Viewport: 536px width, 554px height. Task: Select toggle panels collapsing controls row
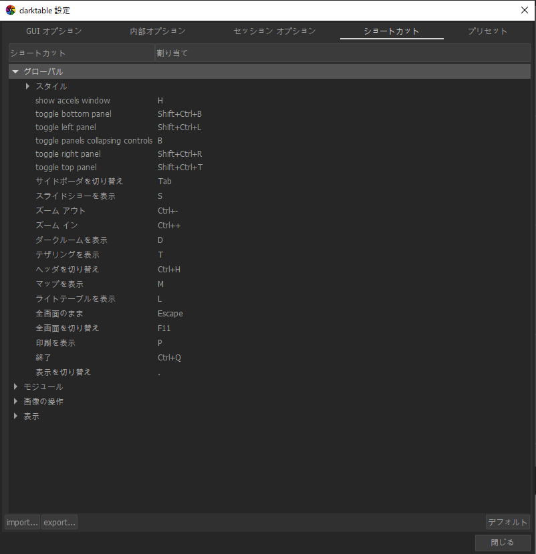(269, 141)
